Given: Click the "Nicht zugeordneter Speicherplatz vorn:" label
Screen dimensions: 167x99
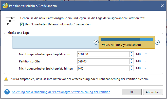Looking at the screenshot, I should (45, 54).
